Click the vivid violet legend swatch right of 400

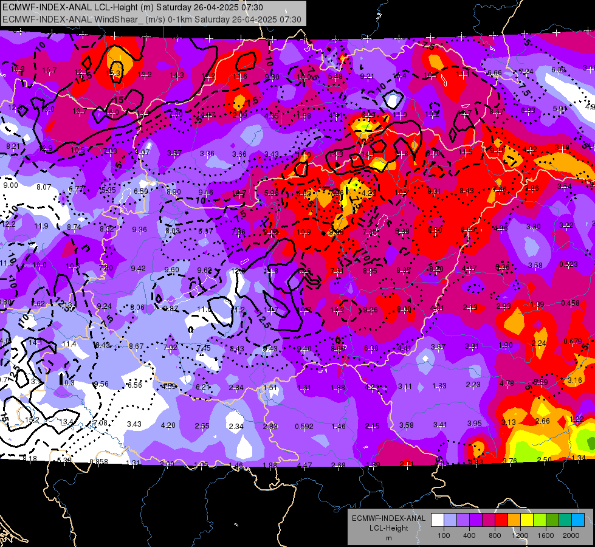476,520
